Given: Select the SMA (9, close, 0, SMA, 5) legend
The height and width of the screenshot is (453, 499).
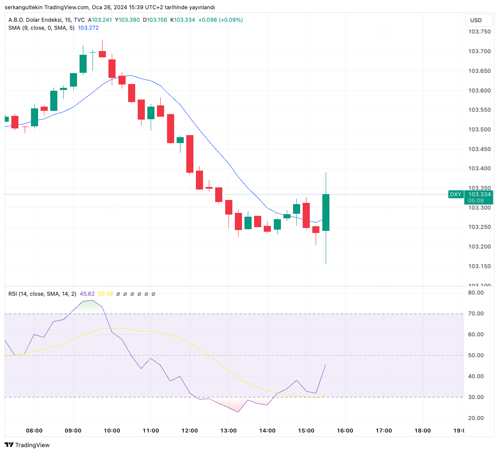Looking at the screenshot, I should tap(41, 28).
